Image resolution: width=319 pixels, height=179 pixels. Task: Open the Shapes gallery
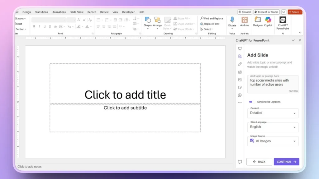148,22
